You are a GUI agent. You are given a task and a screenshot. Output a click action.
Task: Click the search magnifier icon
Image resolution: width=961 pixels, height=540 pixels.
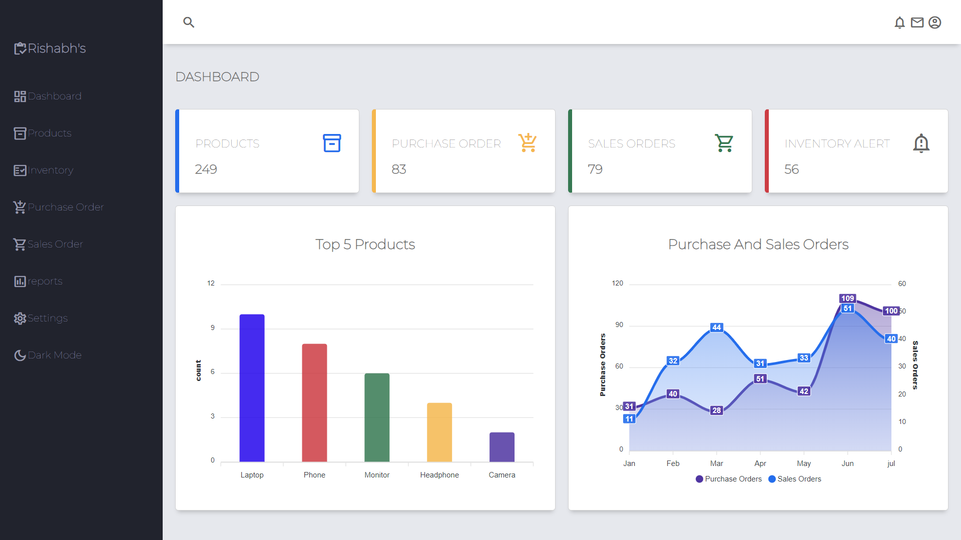click(x=189, y=22)
